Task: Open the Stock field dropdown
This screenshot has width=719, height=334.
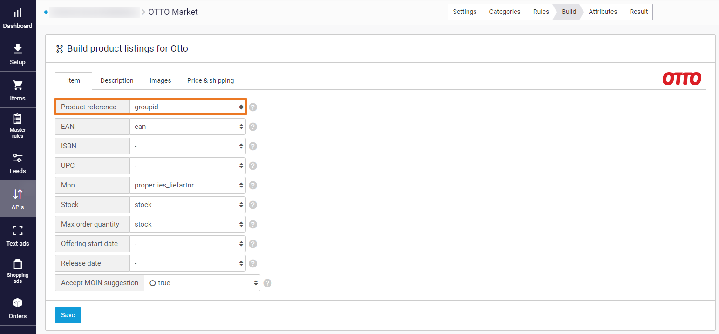Action: [188, 205]
